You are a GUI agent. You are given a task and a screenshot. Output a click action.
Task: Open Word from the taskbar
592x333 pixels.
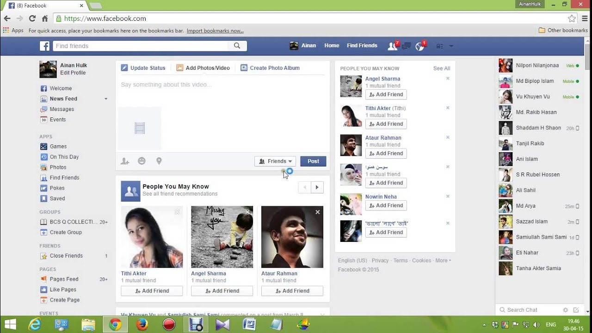[x=249, y=325]
